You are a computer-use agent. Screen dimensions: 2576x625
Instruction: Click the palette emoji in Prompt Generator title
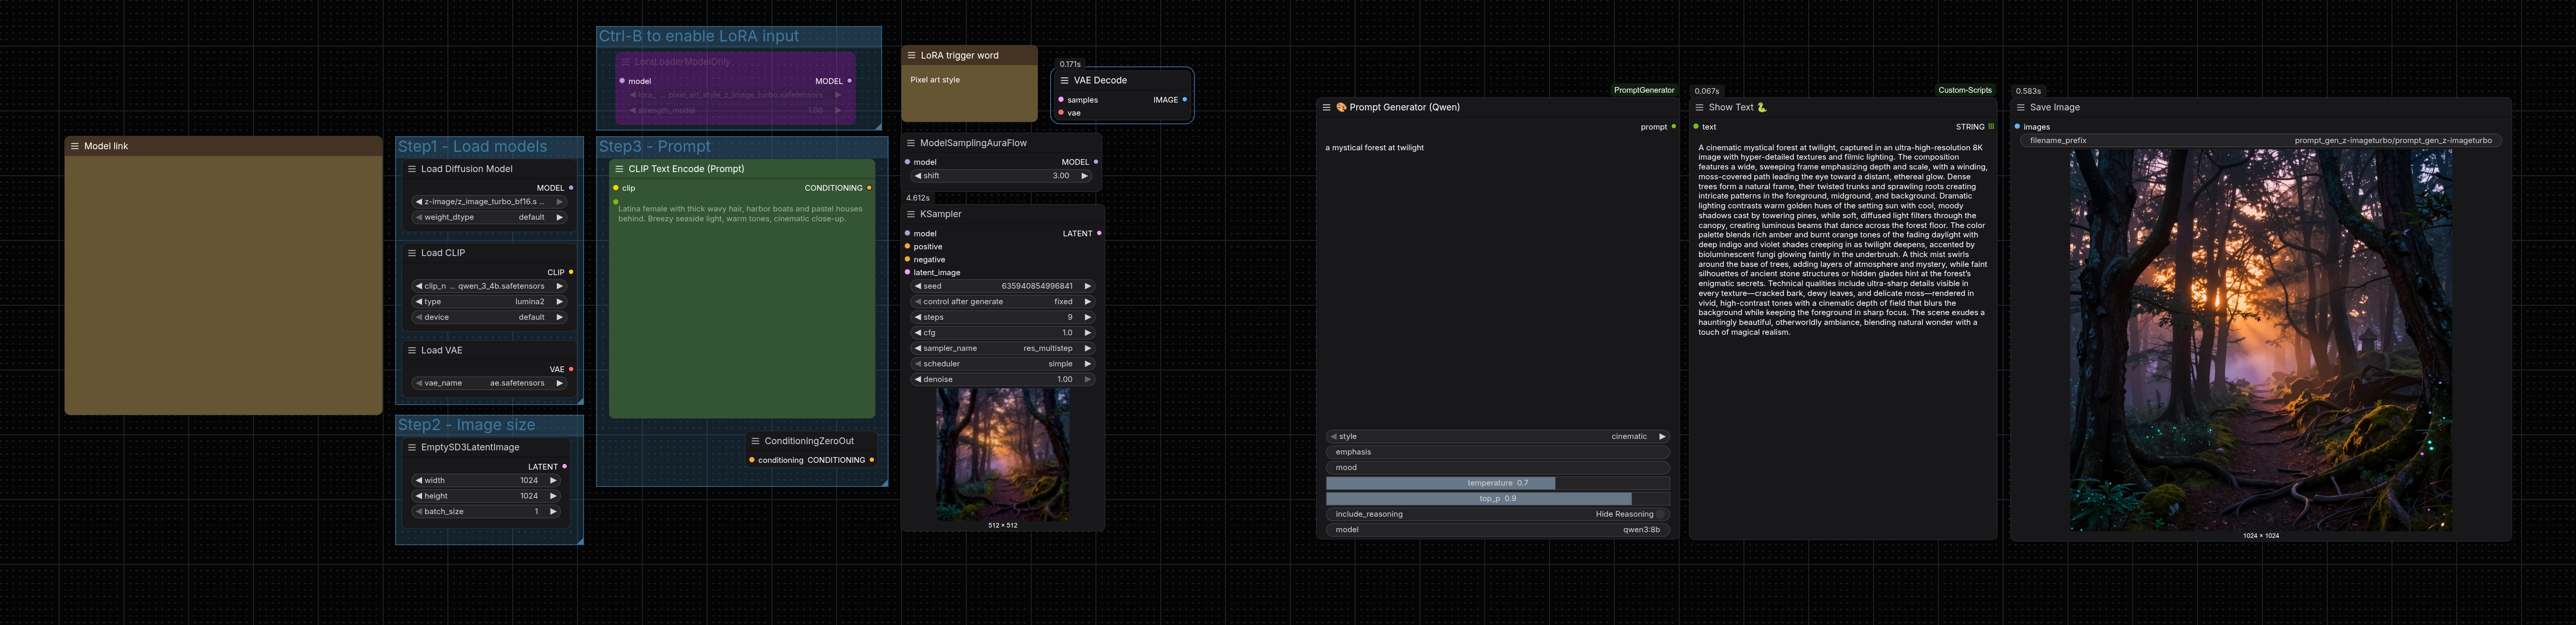pos(1341,107)
